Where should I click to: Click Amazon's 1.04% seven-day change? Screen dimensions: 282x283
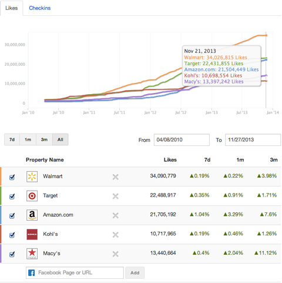click(199, 214)
